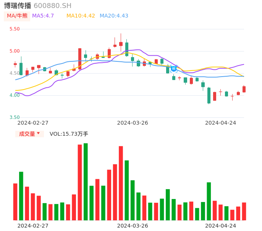Click the blue bear signal marker on chart
Viewport: 262px width, 231px height.
(174, 69)
